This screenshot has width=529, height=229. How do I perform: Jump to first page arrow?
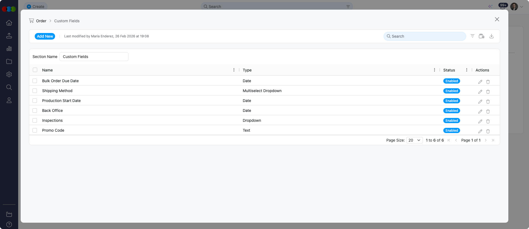(x=449, y=140)
